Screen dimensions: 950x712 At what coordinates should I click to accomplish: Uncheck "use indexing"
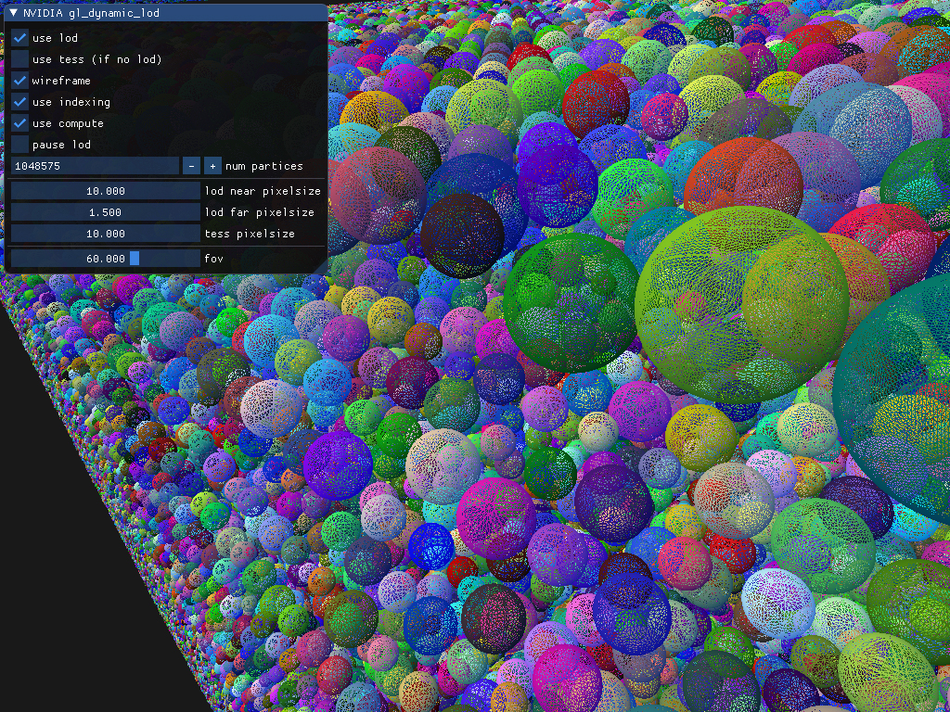pos(19,101)
